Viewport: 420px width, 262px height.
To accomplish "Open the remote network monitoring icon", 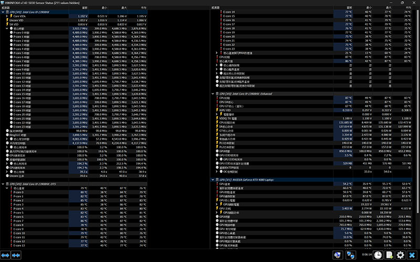I will (x=339, y=255).
